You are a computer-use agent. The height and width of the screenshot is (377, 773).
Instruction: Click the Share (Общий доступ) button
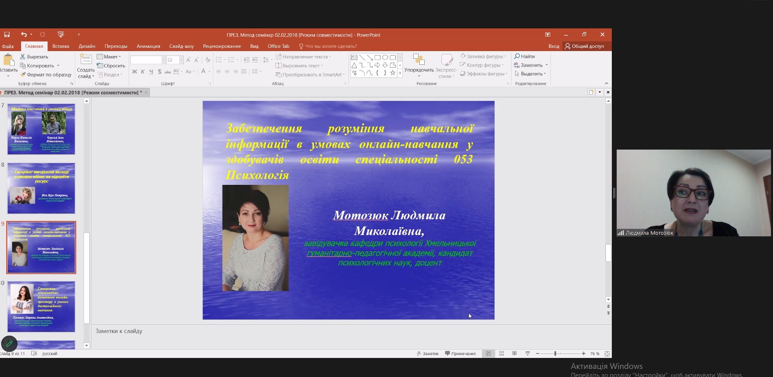pyautogui.click(x=584, y=46)
